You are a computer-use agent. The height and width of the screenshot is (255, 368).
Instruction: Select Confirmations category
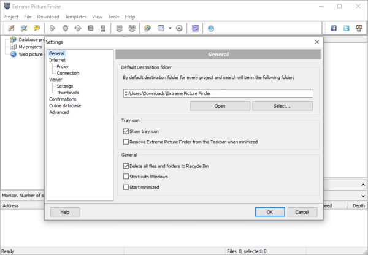click(x=63, y=99)
